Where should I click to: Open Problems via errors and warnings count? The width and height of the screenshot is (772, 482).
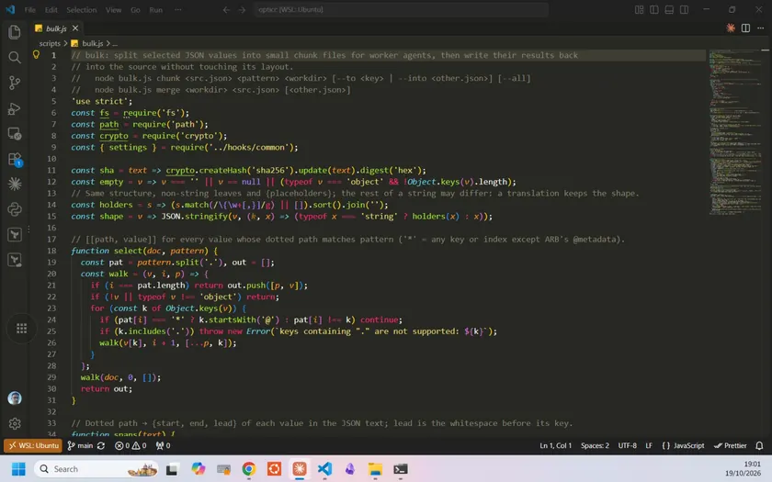coord(131,445)
